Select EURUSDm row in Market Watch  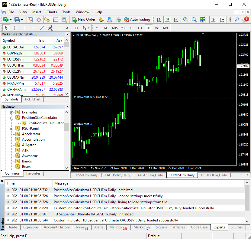pos(15,59)
